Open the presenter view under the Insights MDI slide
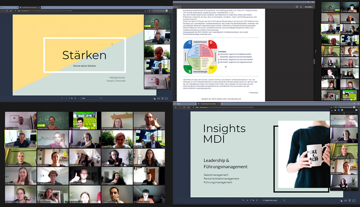 coord(350,201)
